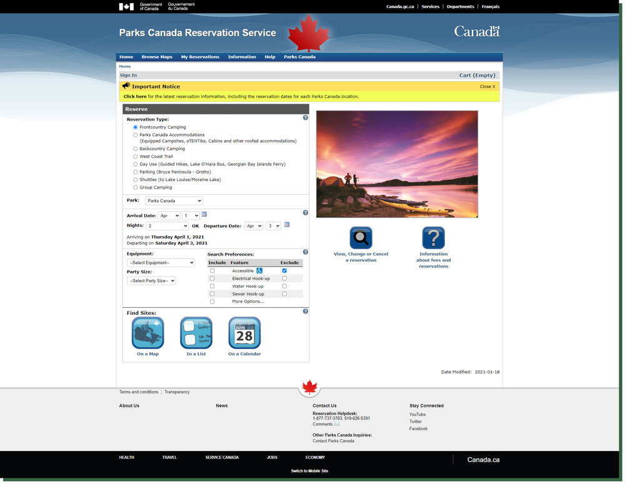
Task: Switch language to Français
Action: pos(490,7)
